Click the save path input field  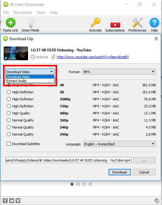tap(68, 160)
